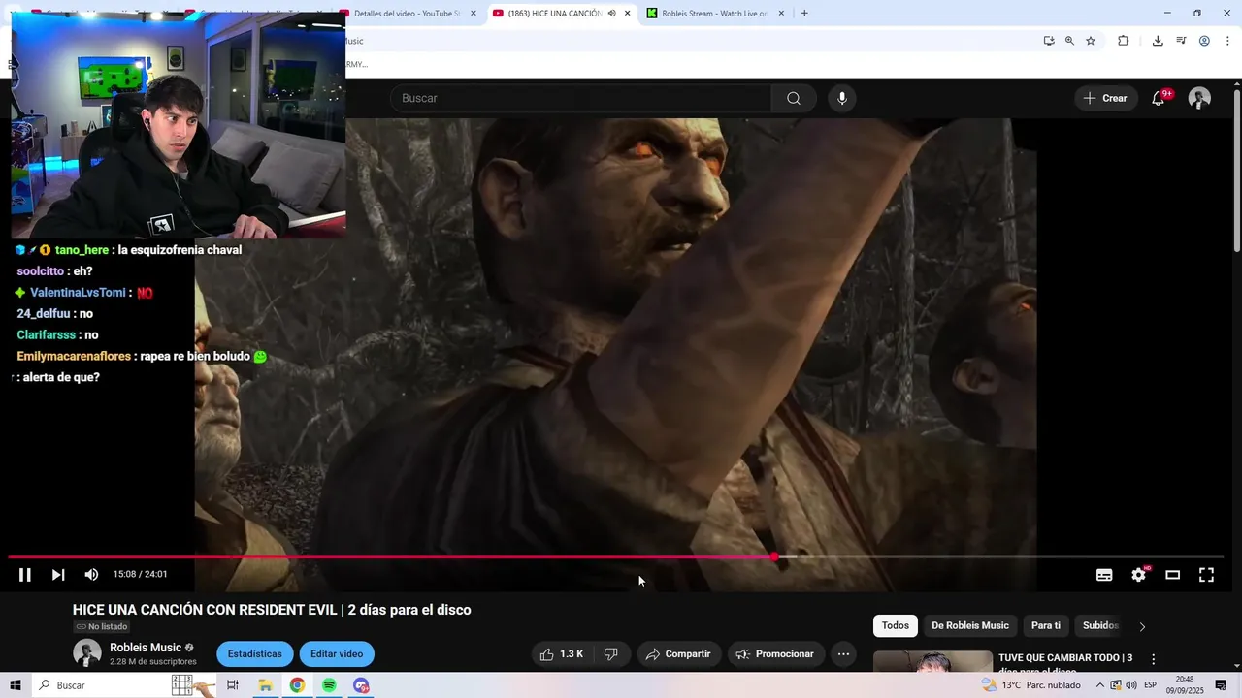Switch to theater mode
Screen dimensions: 1242x698
tap(1172, 575)
